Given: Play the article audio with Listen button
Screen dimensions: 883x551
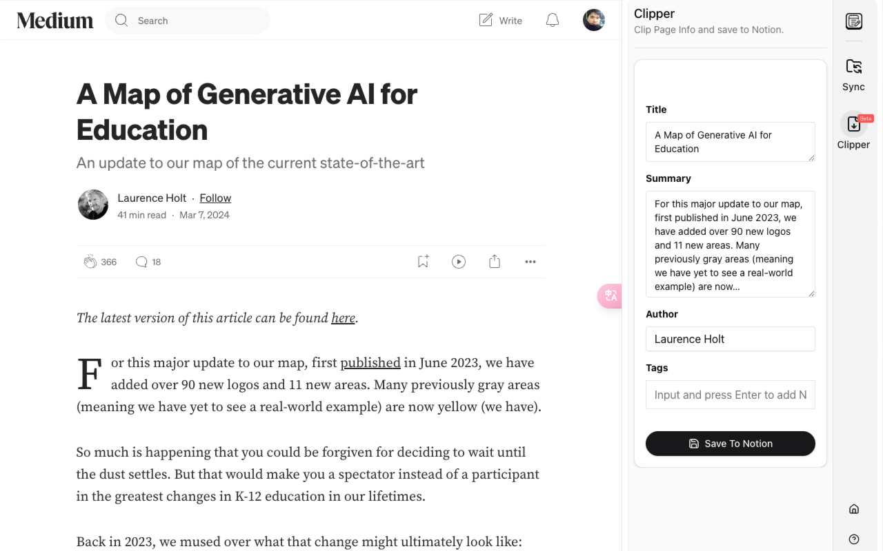Looking at the screenshot, I should click(x=459, y=262).
